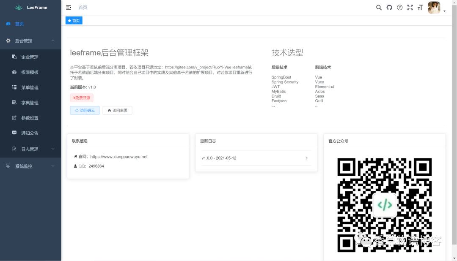
Task: Open the font size selector icon
Action: click(x=420, y=8)
